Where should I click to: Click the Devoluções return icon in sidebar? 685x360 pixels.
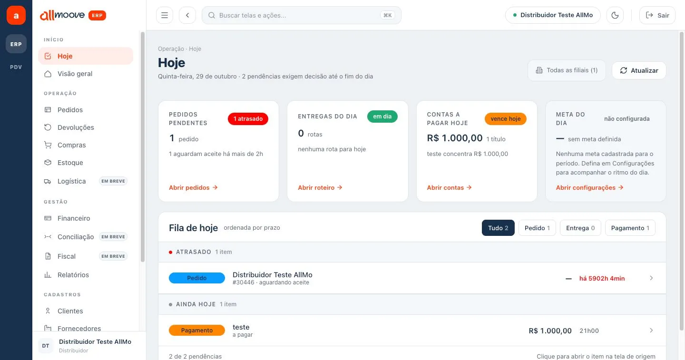pos(48,127)
